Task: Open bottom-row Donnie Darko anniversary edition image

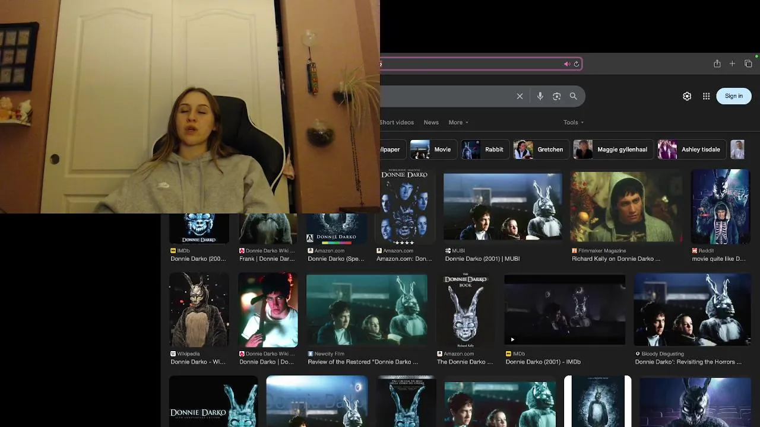Action: [213, 401]
